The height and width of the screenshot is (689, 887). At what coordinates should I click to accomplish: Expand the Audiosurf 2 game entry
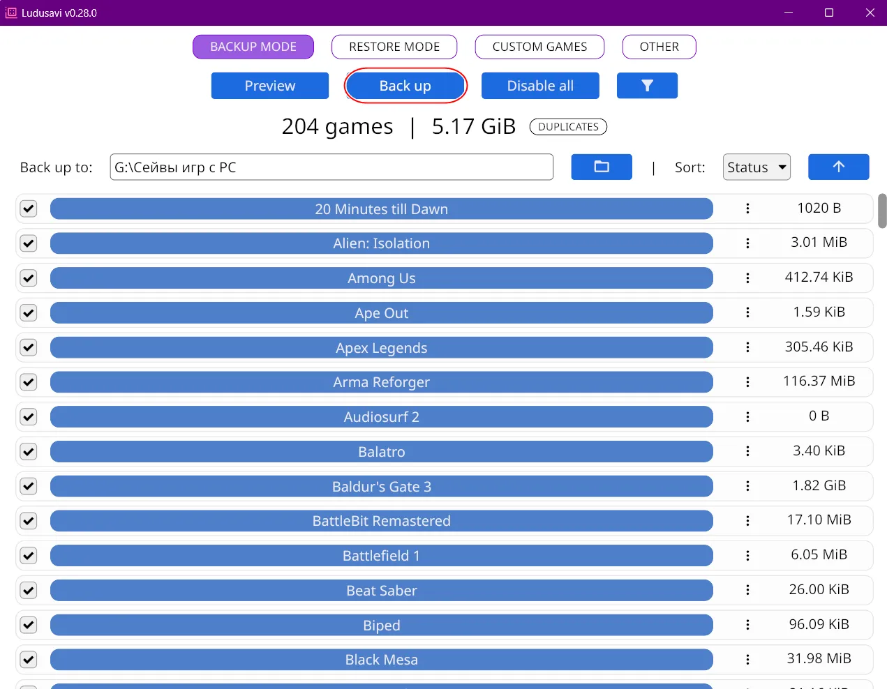pos(382,417)
